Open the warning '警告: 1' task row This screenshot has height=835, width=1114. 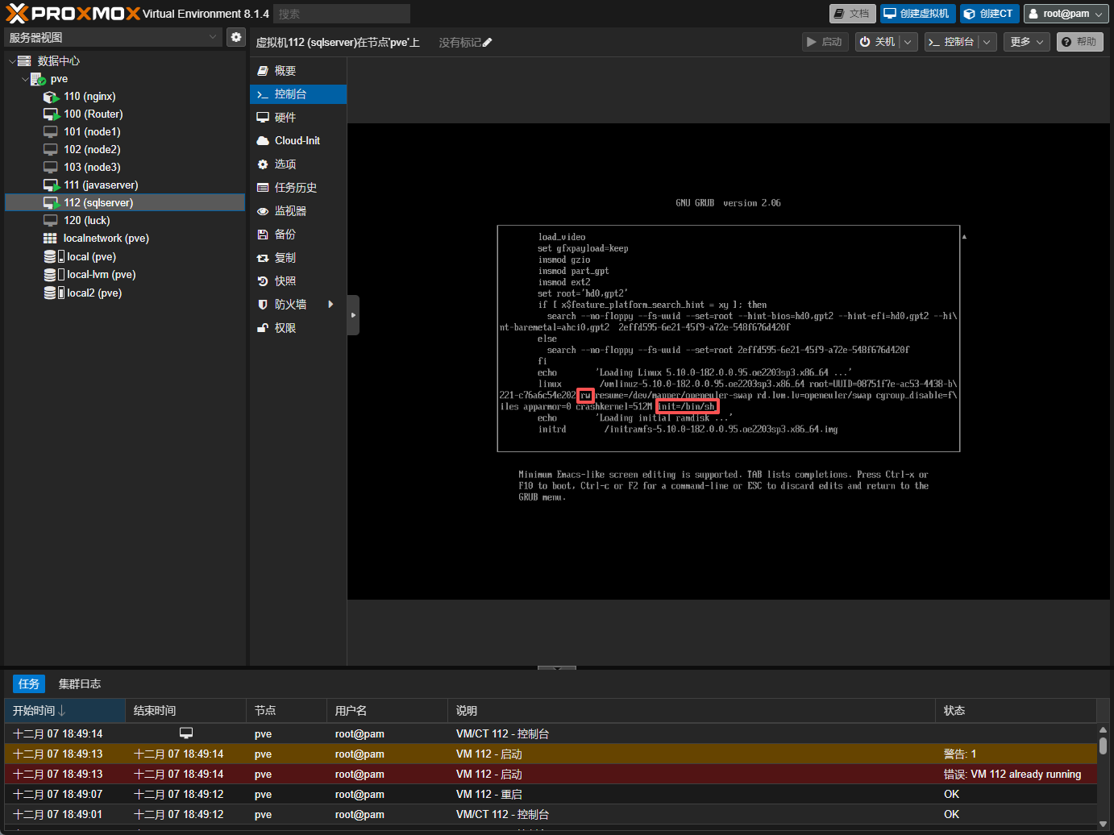(551, 754)
